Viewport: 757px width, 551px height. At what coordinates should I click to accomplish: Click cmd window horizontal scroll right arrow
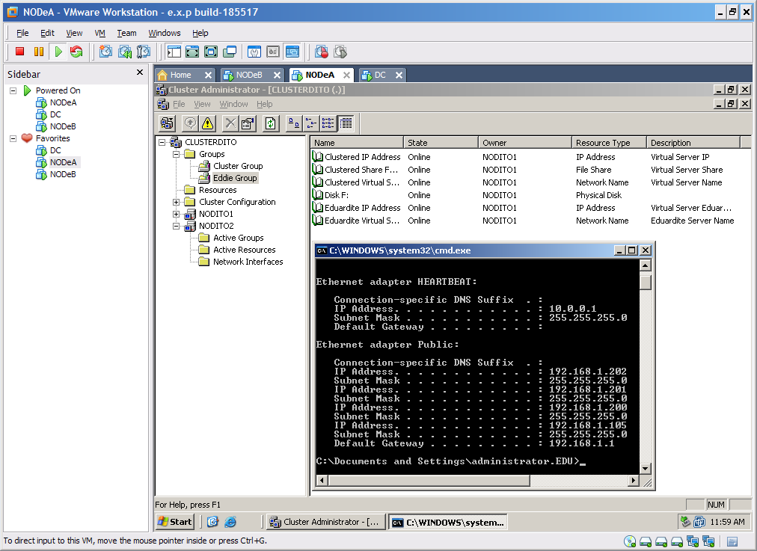(634, 480)
